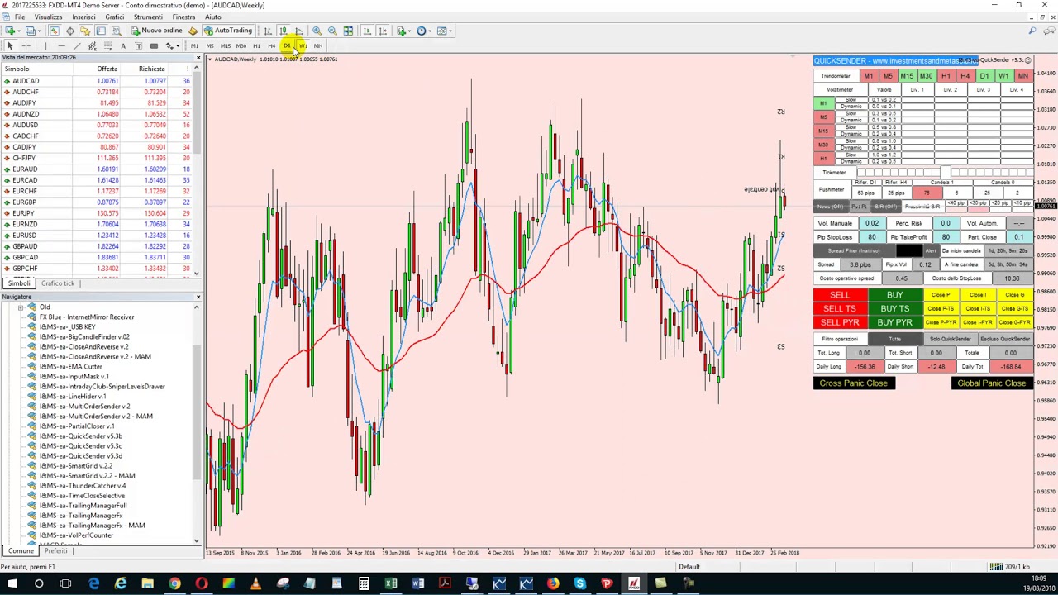Open Chrome from the Windows taskbar

tap(174, 584)
